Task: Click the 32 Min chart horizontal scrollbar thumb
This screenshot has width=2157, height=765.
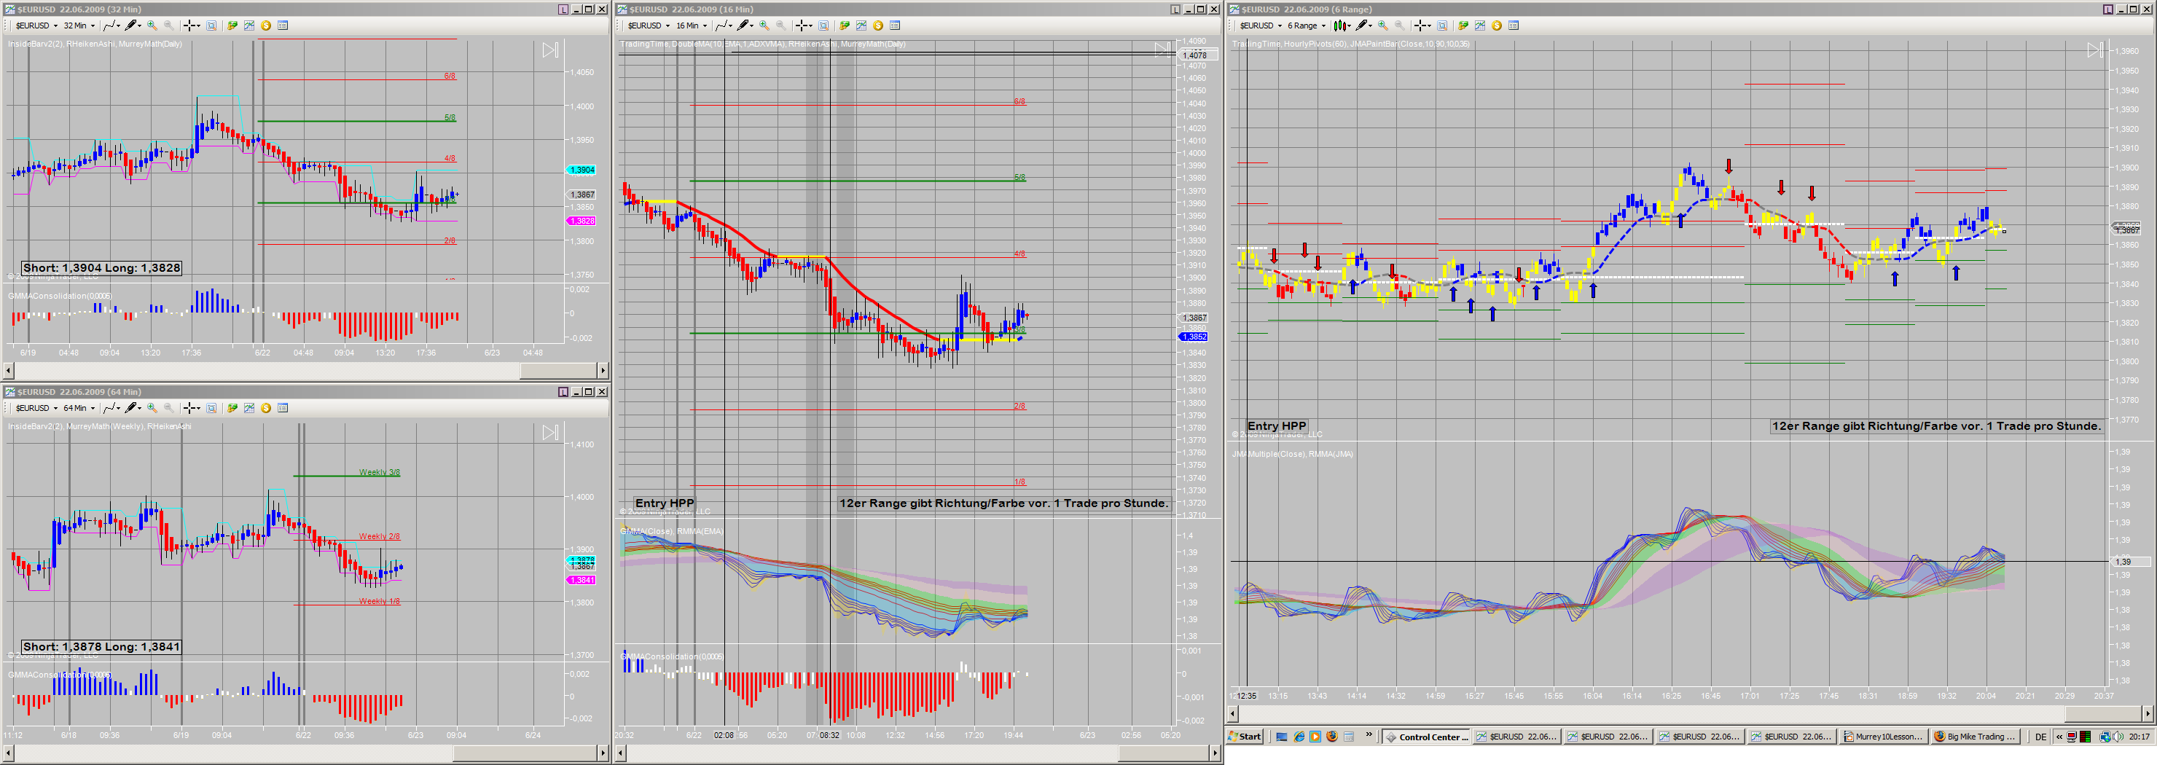Action: pyautogui.click(x=557, y=370)
